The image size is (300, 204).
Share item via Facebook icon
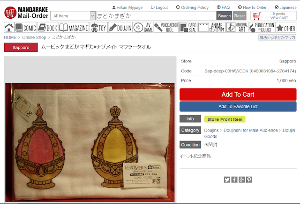[234, 180]
